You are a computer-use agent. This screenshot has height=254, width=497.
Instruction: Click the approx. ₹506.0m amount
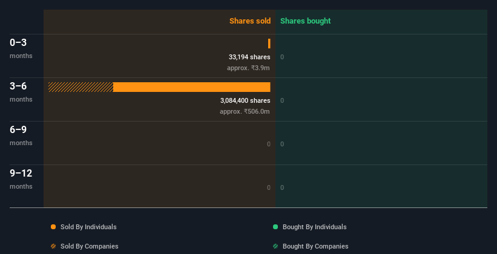point(245,111)
